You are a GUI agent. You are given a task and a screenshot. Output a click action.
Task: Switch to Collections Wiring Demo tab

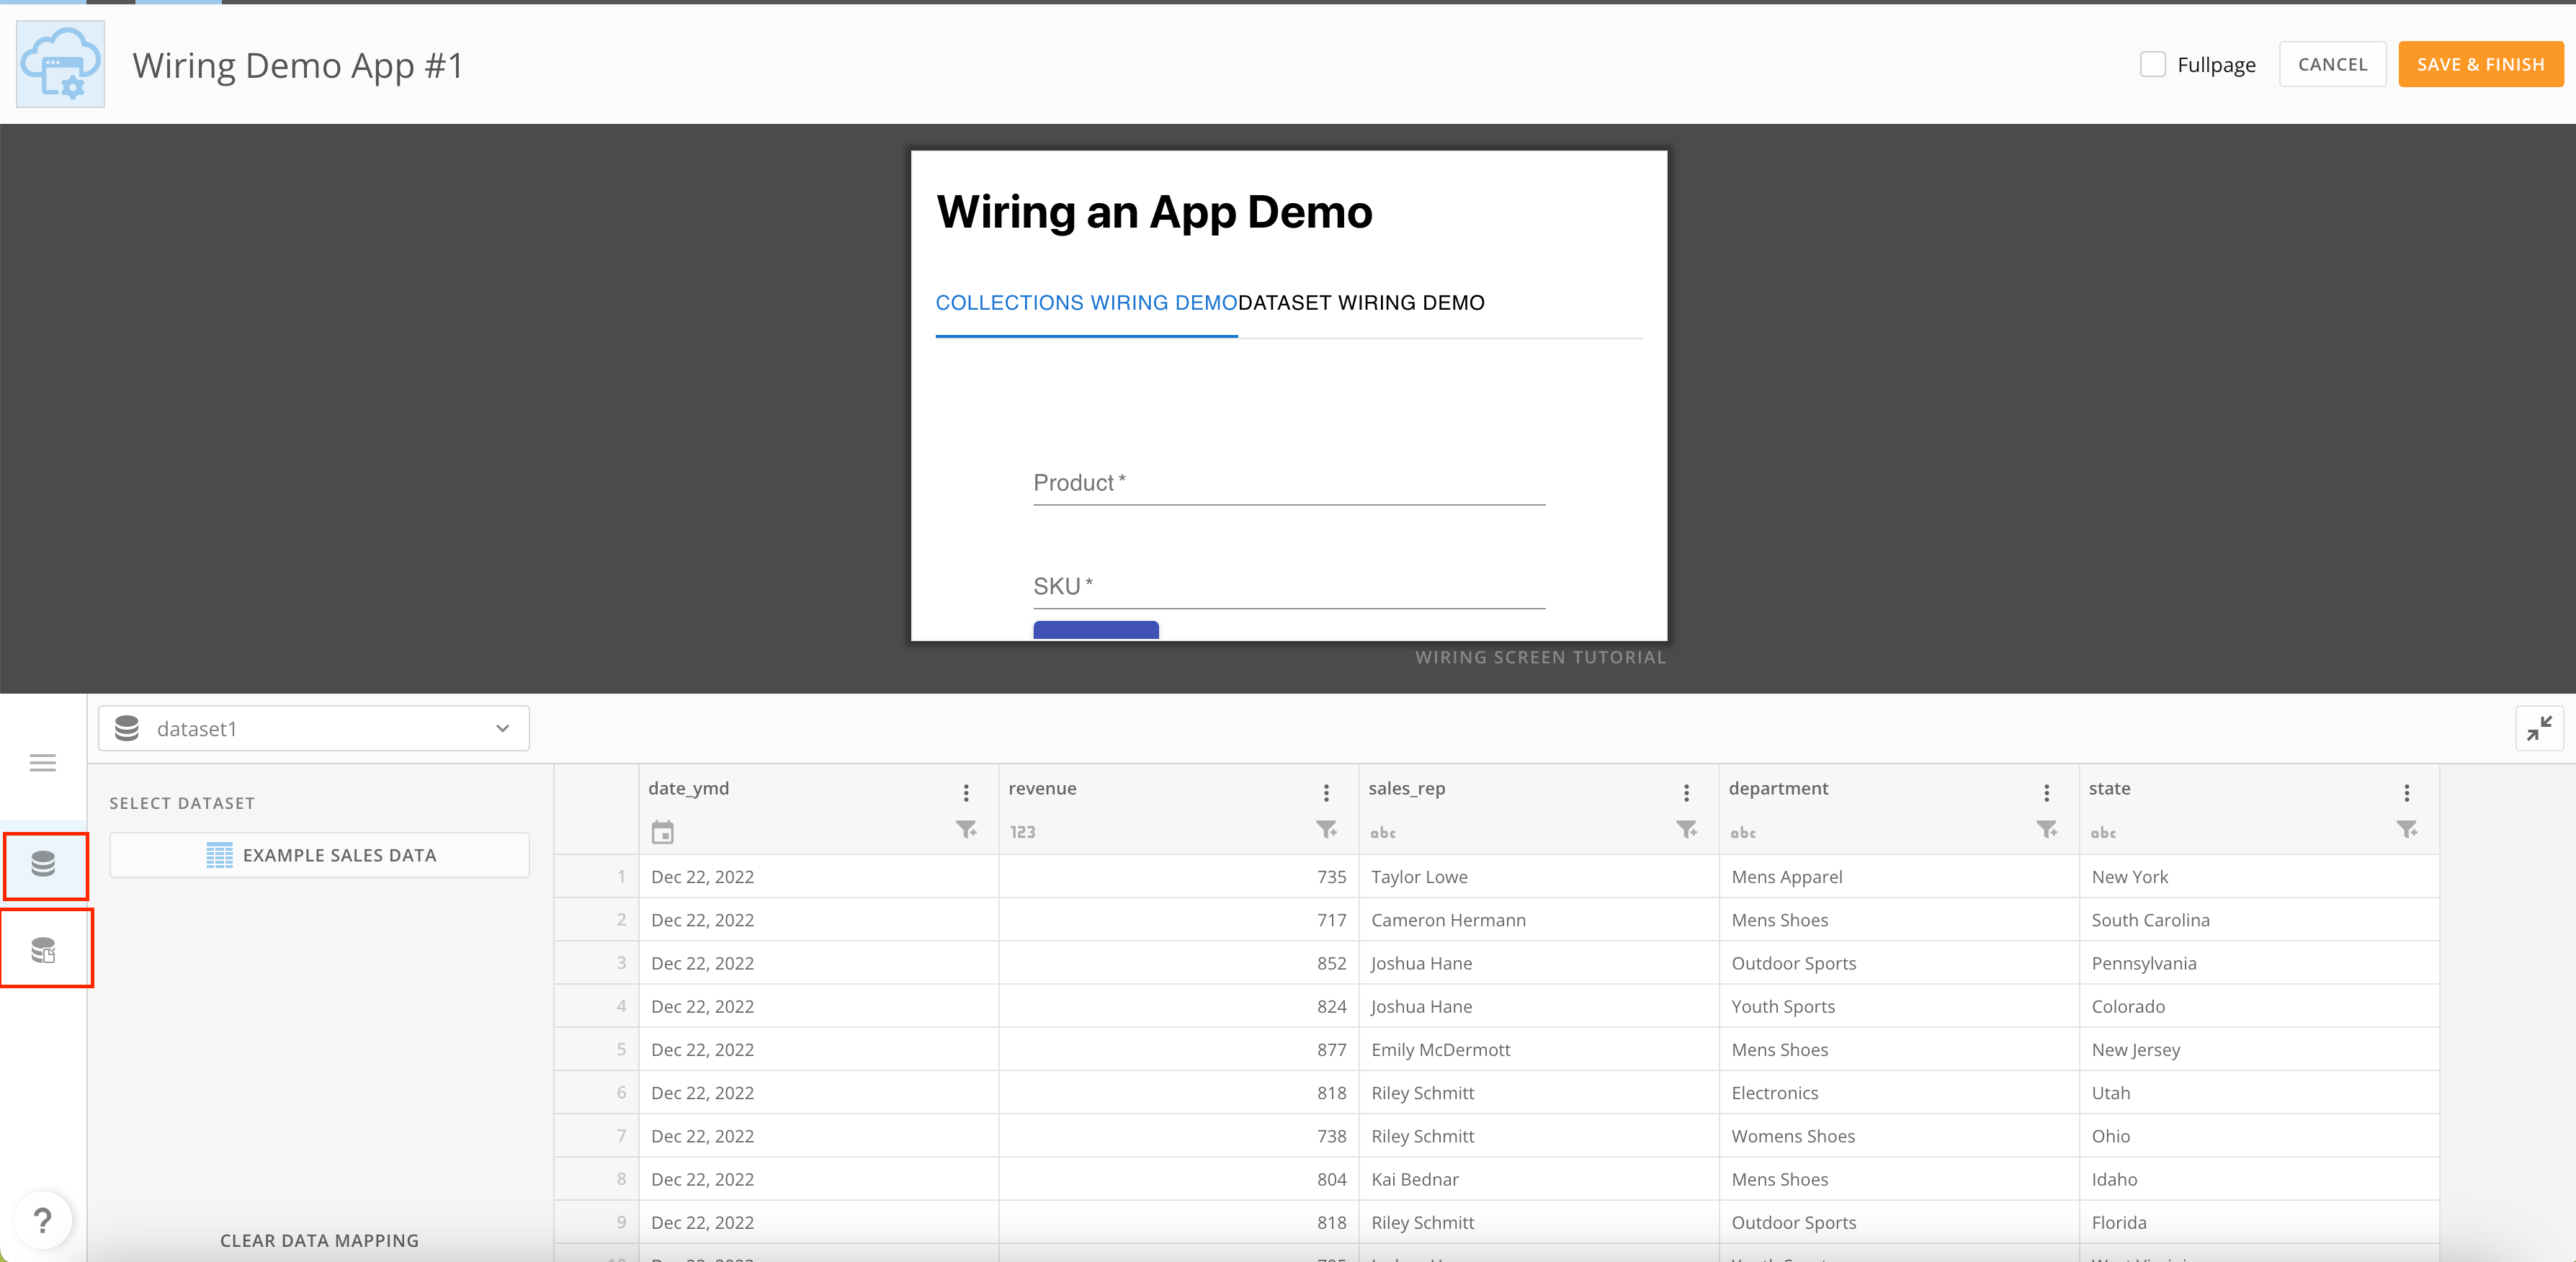[1086, 303]
